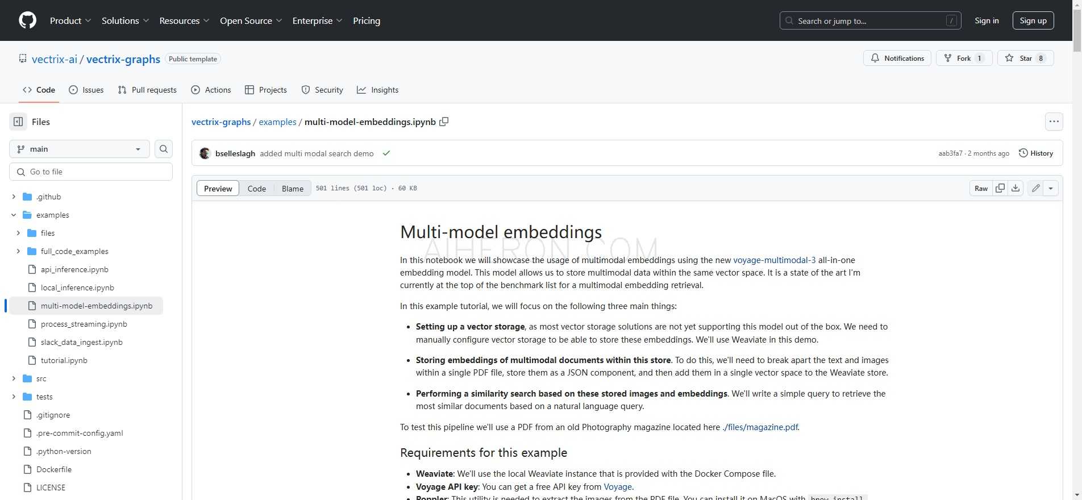Open process_streaming.ipynb in file tree
The height and width of the screenshot is (500, 1082).
tap(84, 324)
